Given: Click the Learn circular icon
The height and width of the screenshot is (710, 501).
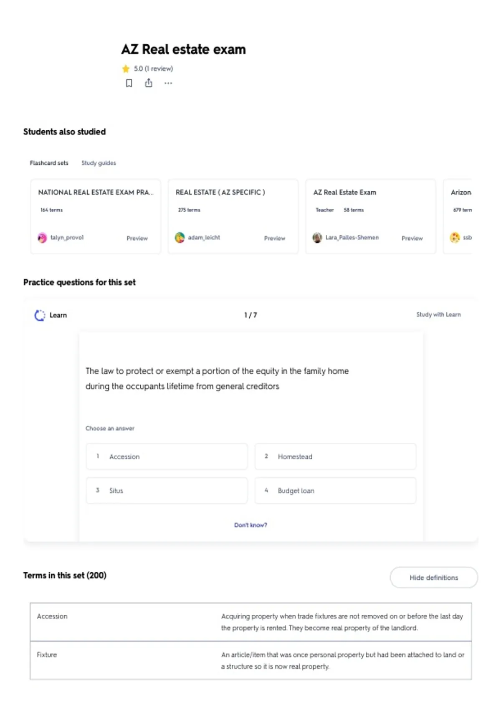Looking at the screenshot, I should point(40,315).
